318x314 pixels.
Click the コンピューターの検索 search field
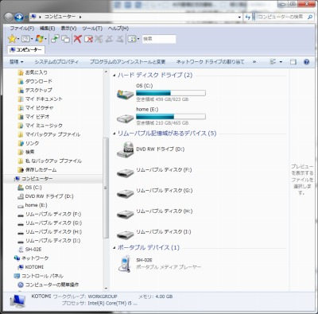coord(281,17)
